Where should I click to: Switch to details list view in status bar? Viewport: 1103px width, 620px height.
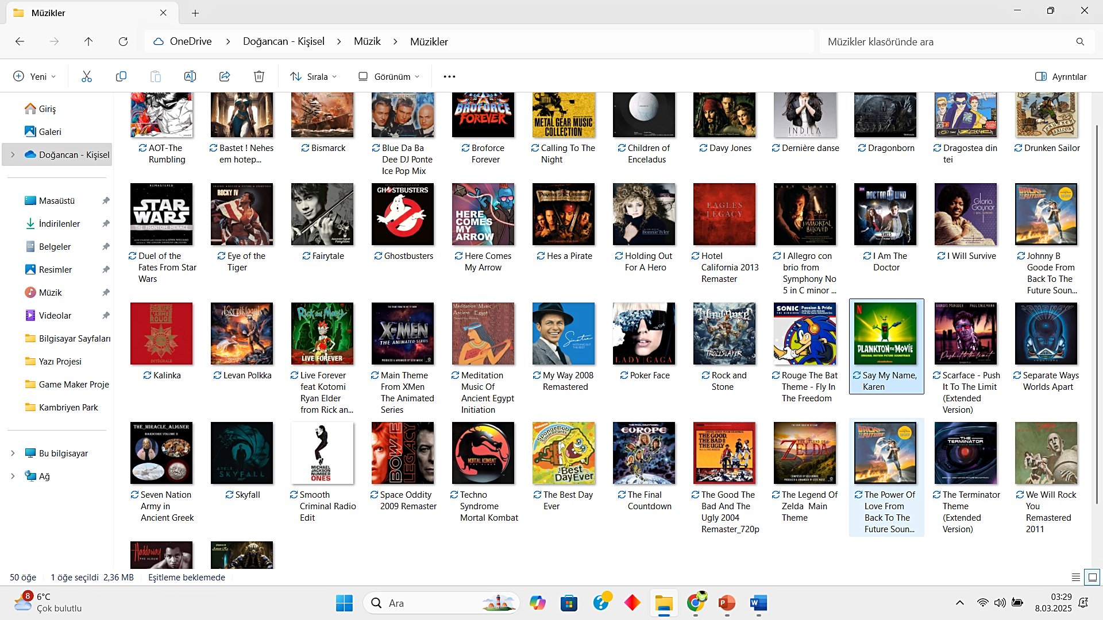click(x=1076, y=578)
